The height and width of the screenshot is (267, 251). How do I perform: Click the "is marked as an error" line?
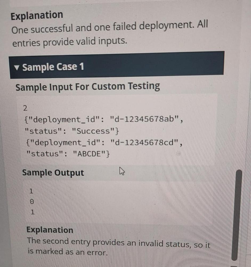click(x=68, y=252)
